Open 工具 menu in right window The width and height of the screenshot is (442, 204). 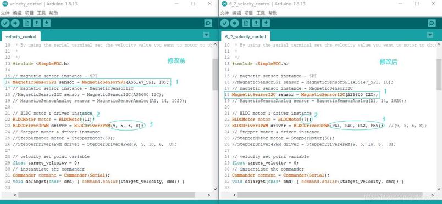coord(261,13)
